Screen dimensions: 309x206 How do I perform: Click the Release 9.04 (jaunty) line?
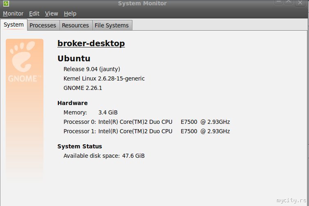(x=92, y=69)
